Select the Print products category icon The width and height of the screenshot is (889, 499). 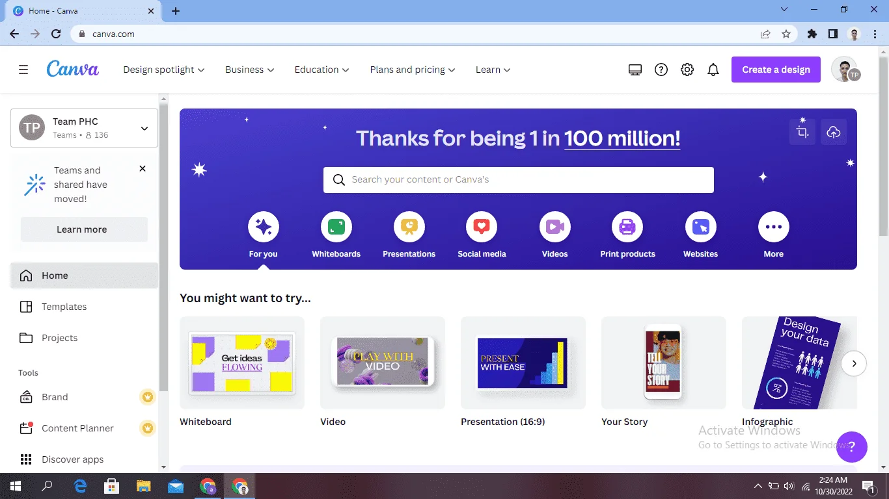click(x=627, y=227)
